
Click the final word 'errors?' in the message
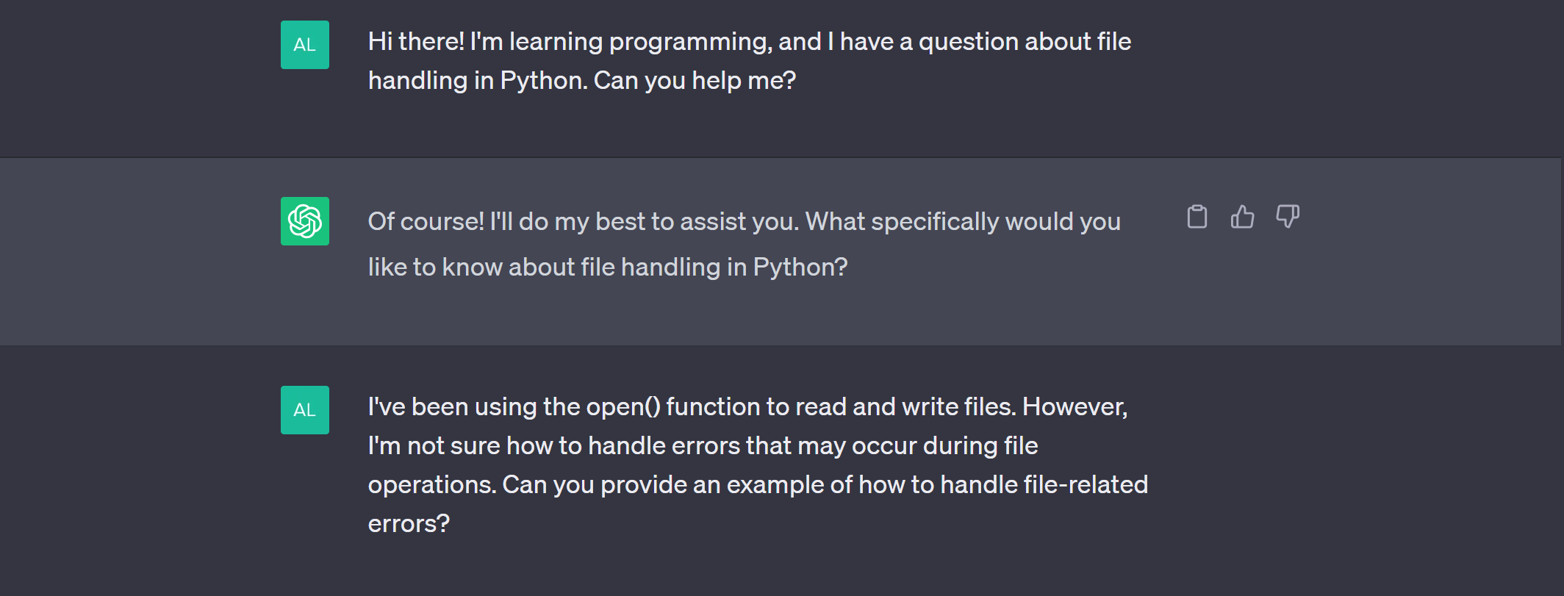tap(409, 523)
